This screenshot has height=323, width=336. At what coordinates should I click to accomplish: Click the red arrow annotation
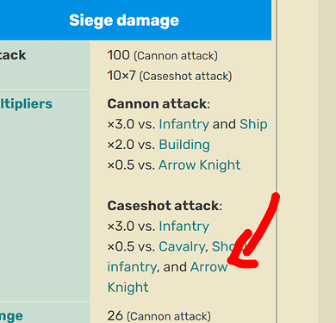pos(254,231)
